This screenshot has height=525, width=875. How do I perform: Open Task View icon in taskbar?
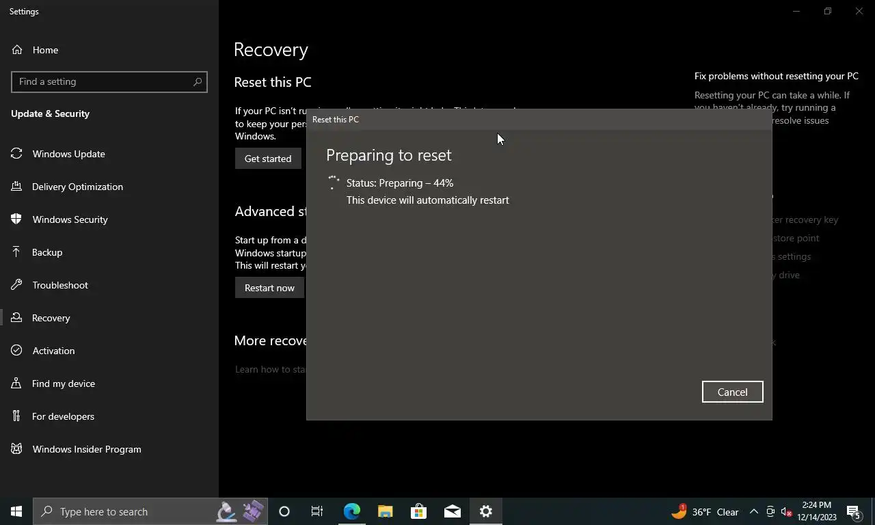pyautogui.click(x=317, y=511)
